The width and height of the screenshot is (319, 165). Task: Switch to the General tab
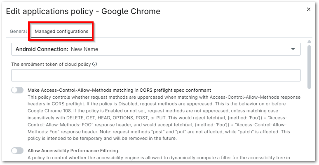18,32
